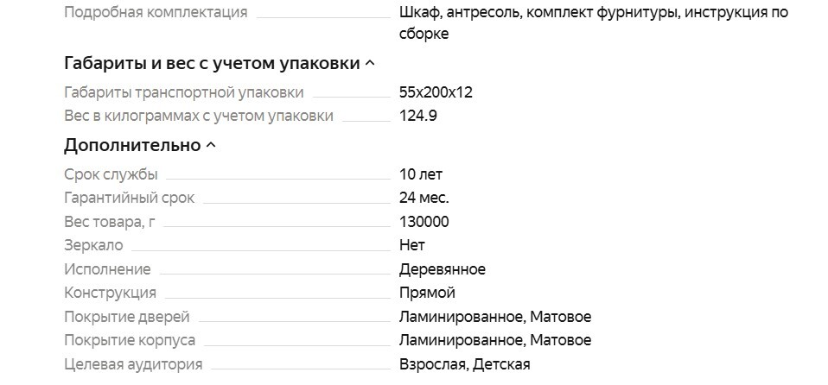Click the 55x200x12 package dimensions value
Image resolution: width=828 pixels, height=385 pixels.
click(x=436, y=92)
